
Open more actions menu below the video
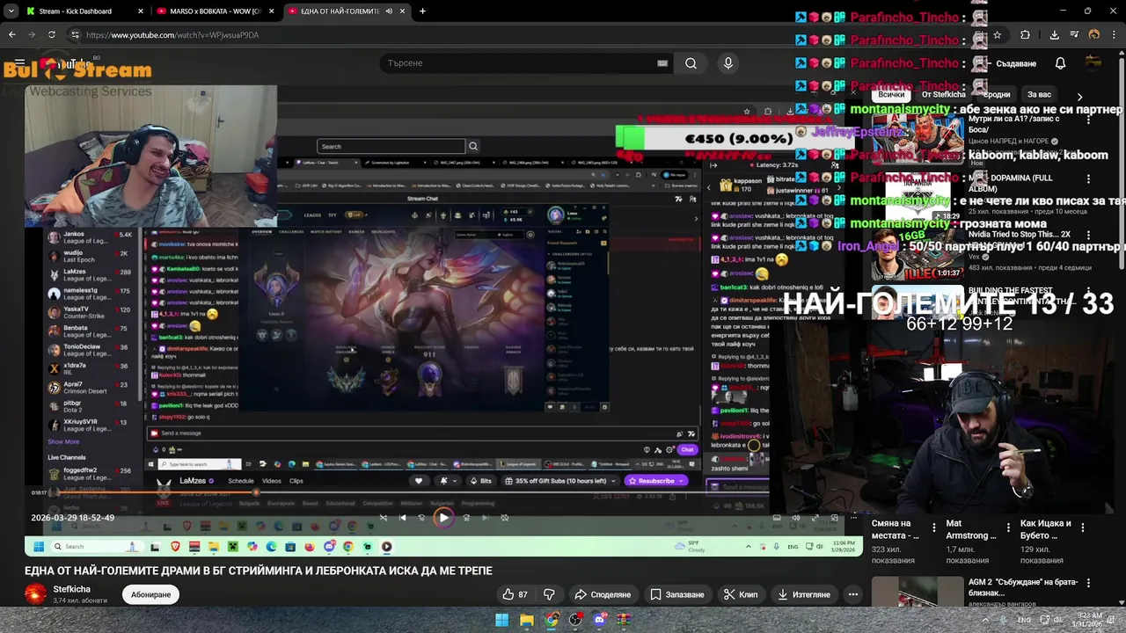click(852, 594)
